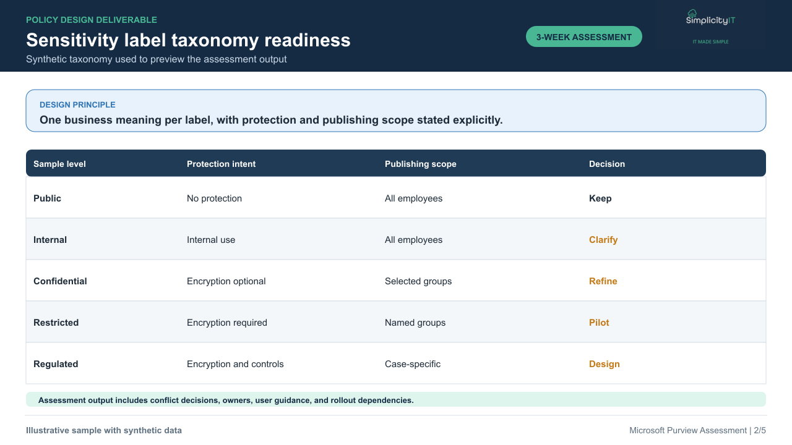Select the 'Restricted' sample level cell
The height and width of the screenshot is (445, 792).
click(x=56, y=323)
